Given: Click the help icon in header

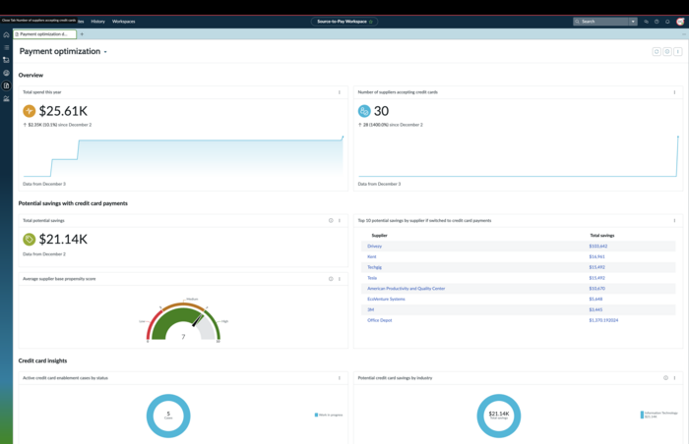Looking at the screenshot, I should pyautogui.click(x=657, y=22).
